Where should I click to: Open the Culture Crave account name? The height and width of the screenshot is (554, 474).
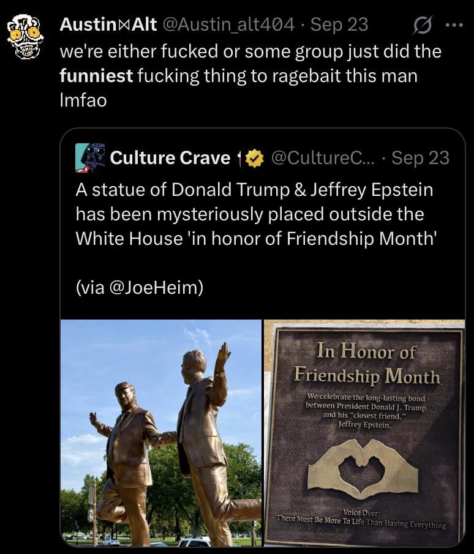point(170,157)
